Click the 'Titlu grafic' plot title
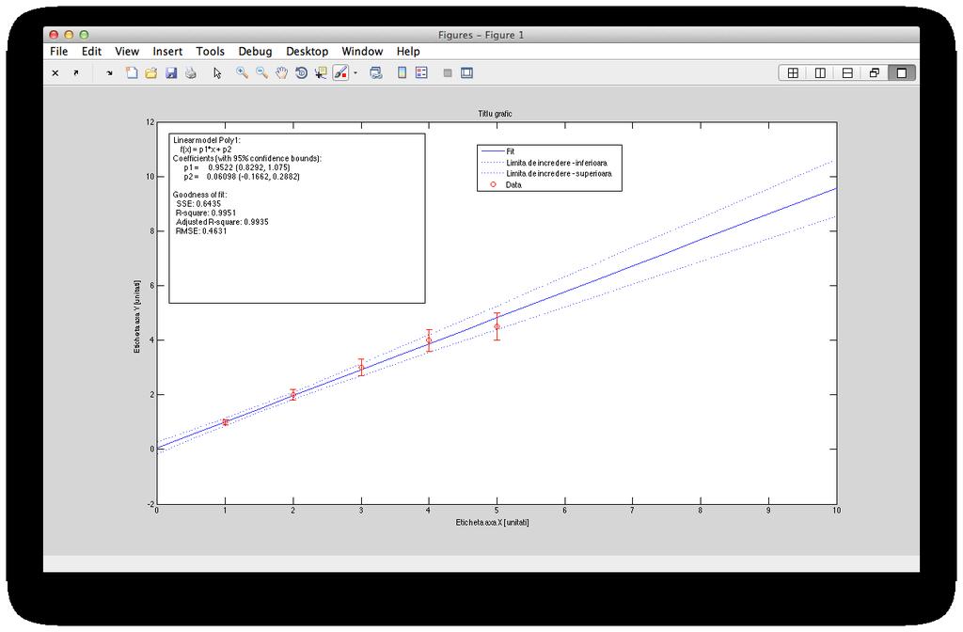Screen dimensions: 963x632 pos(495,114)
